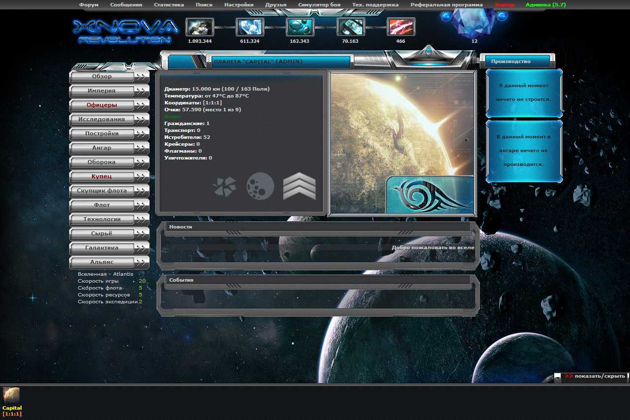Toggle the показать/скрыть planet bar
The image size is (630, 420).
[x=595, y=376]
